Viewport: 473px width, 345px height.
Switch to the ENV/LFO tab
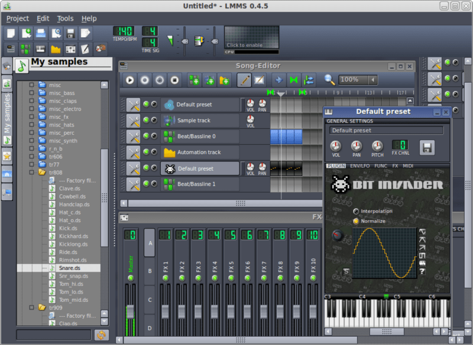[359, 166]
